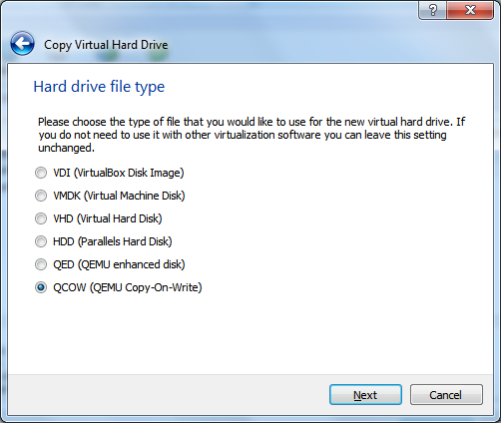Choose the VMDK radio button circle
Viewport: 501px width, 423px height.
[41, 196]
